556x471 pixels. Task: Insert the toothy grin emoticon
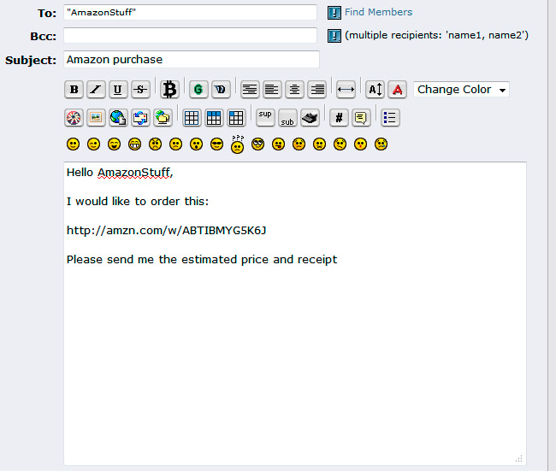point(135,144)
